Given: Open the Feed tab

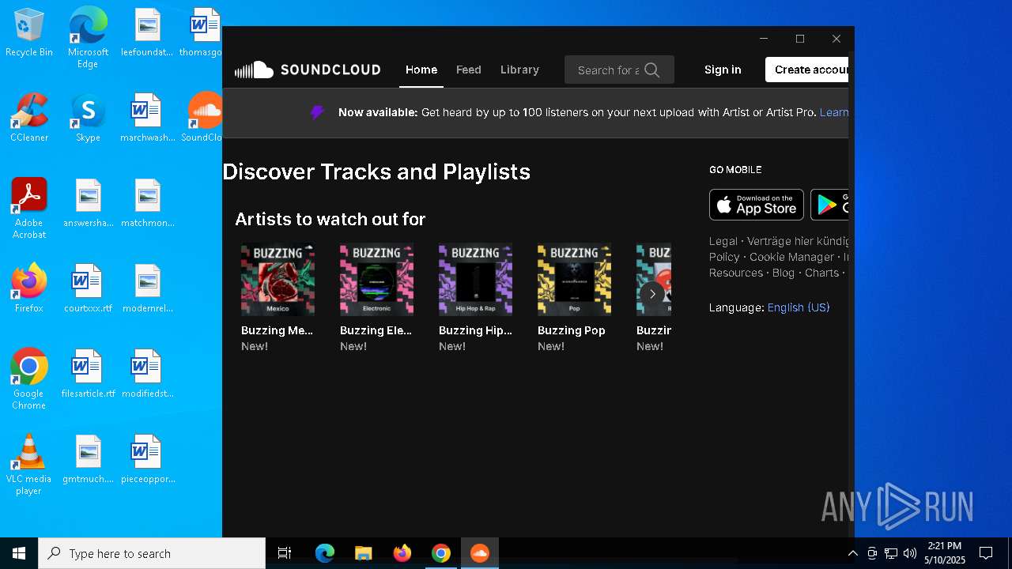Looking at the screenshot, I should [469, 70].
